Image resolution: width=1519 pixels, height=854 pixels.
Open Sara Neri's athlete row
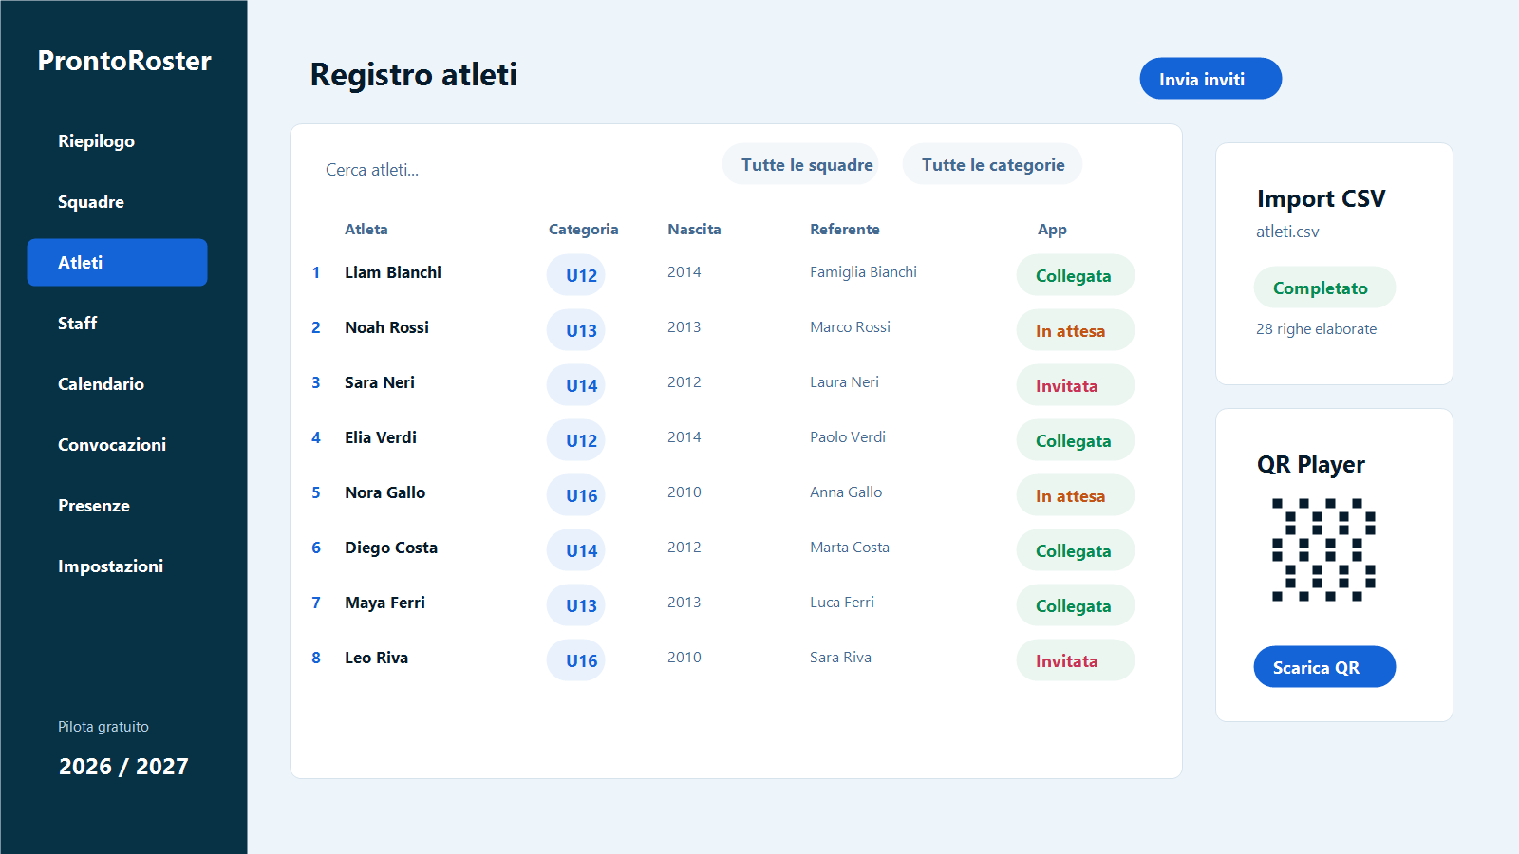[x=380, y=383]
